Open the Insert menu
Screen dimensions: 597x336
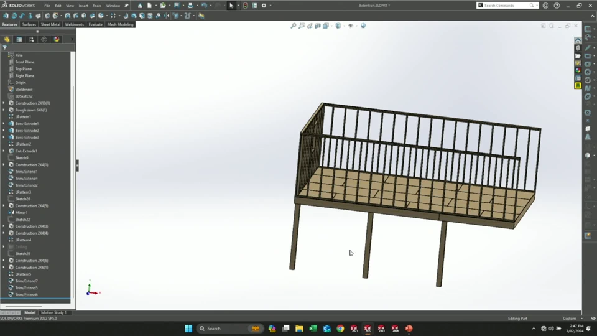(x=83, y=6)
